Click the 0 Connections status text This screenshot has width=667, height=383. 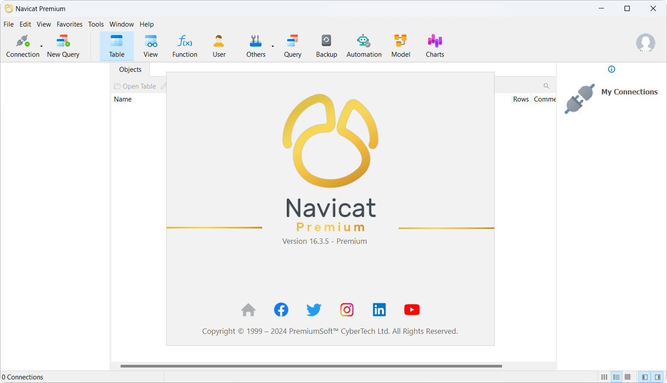click(x=23, y=377)
